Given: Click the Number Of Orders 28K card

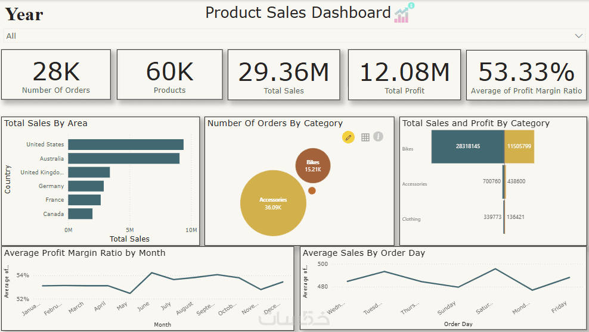Looking at the screenshot, I should point(56,74).
